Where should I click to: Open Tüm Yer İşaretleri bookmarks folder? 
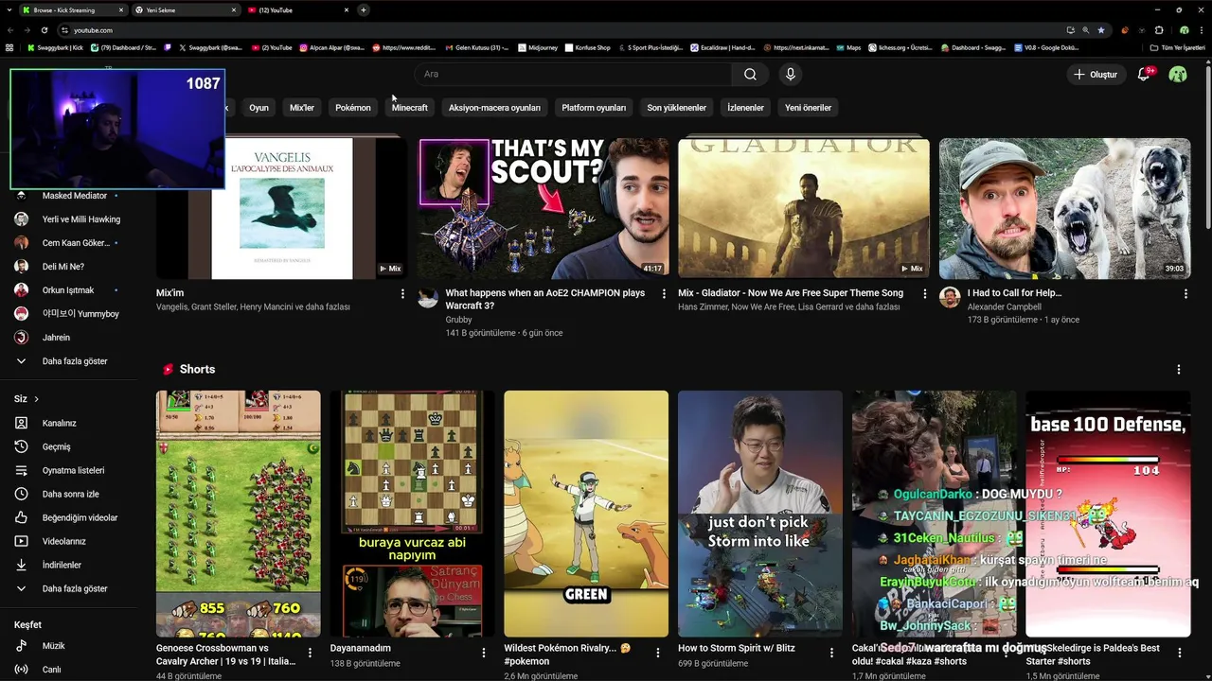(x=1178, y=47)
